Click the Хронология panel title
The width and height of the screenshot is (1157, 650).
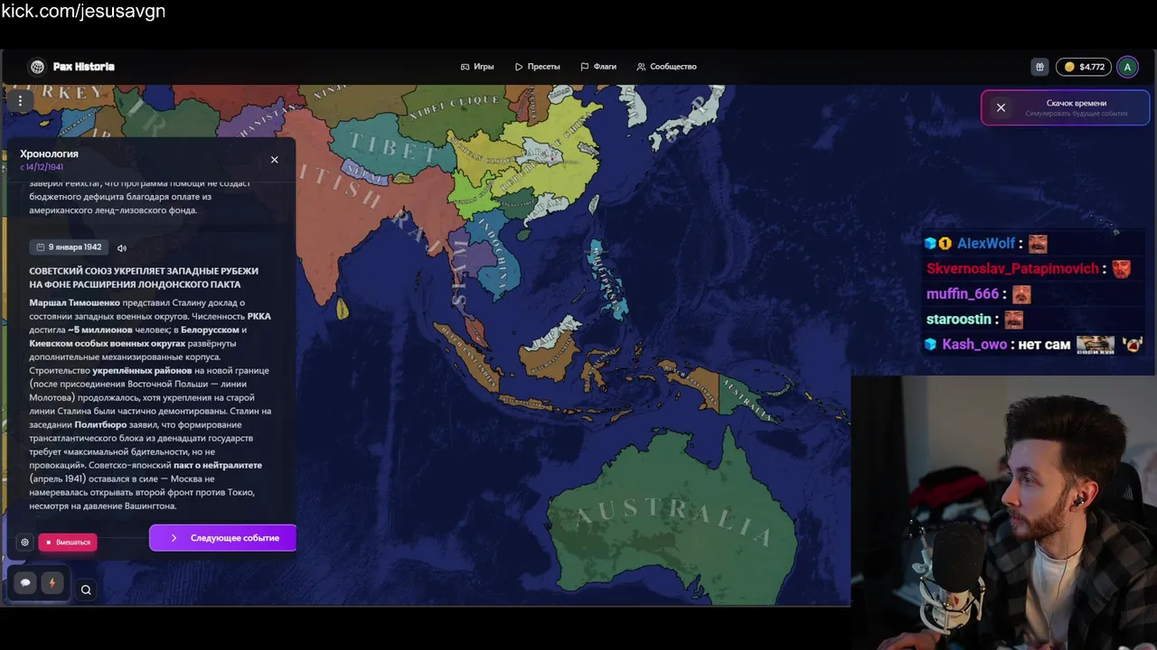[49, 153]
